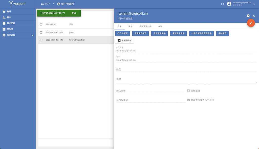Image resolution: width=259 pixels, height=149 pixels.
Task: Click the 租户管理员 breadcrumb
Action: (66, 4)
